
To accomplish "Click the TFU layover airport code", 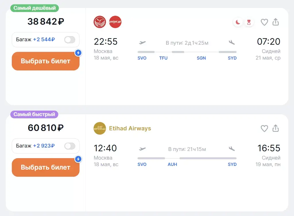I will coord(163,58).
